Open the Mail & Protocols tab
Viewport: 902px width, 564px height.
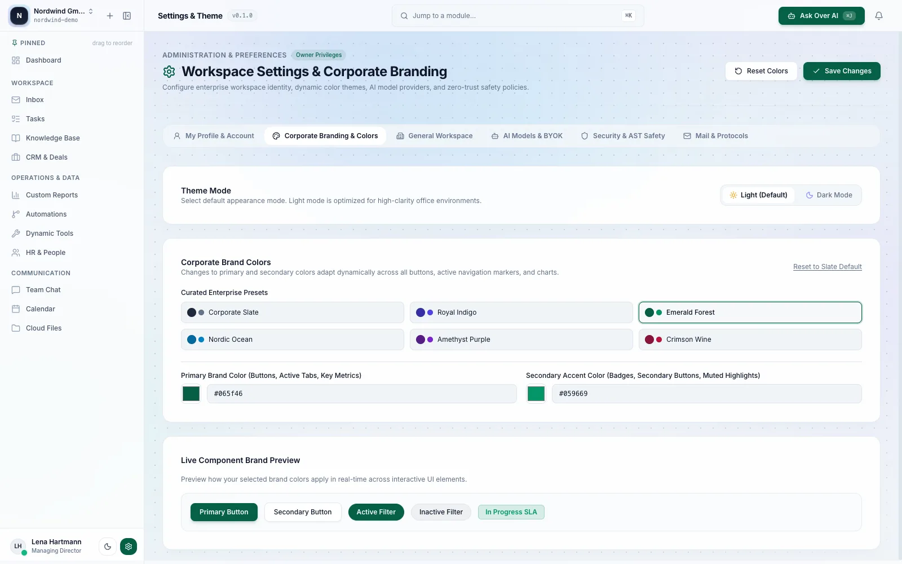(x=716, y=136)
